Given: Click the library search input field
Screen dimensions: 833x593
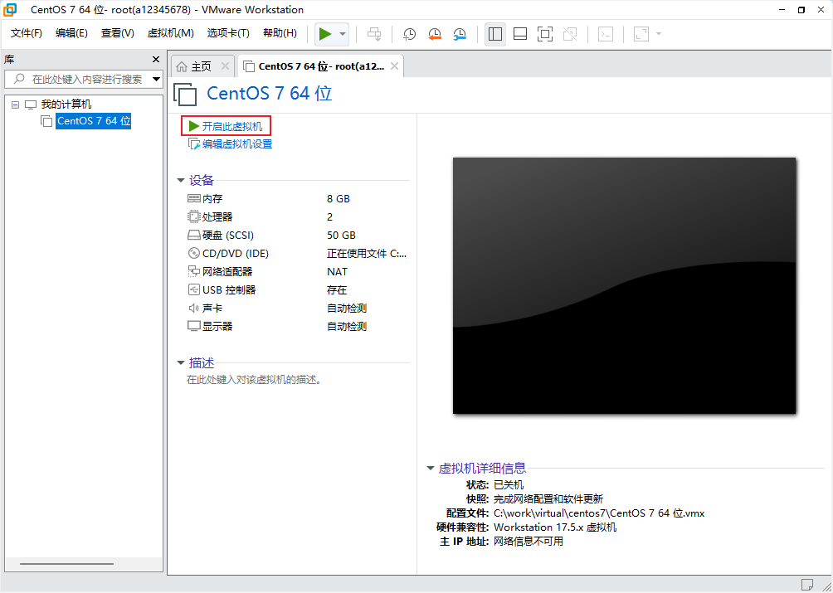Looking at the screenshot, I should coord(83,80).
